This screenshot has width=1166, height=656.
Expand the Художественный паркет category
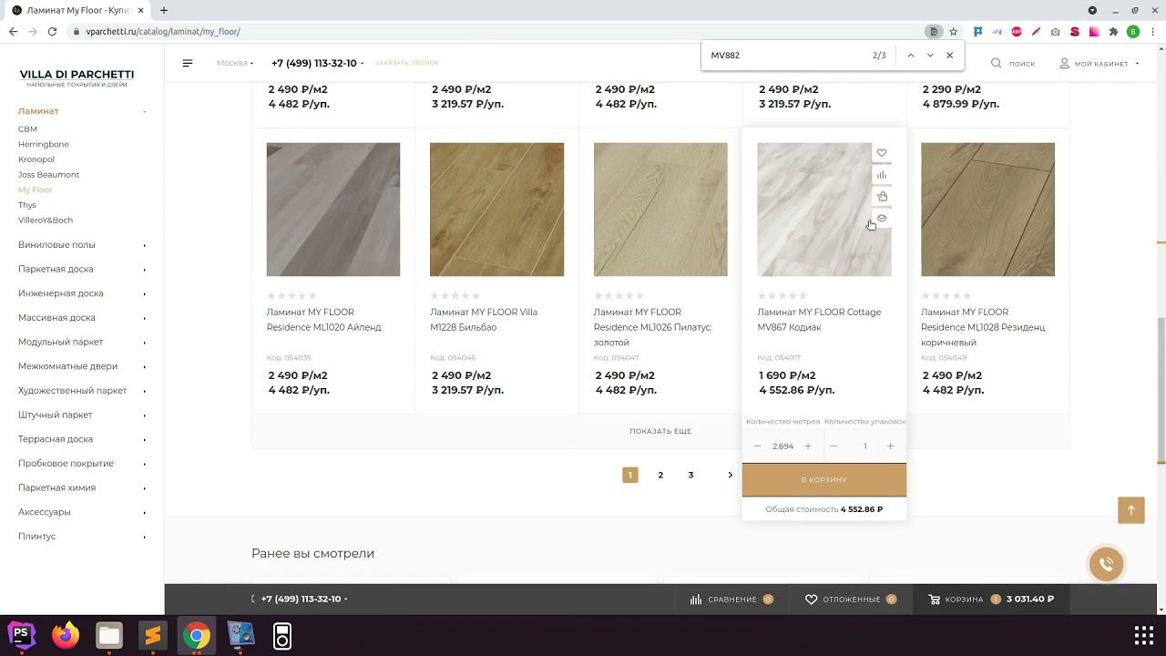pyautogui.click(x=144, y=391)
